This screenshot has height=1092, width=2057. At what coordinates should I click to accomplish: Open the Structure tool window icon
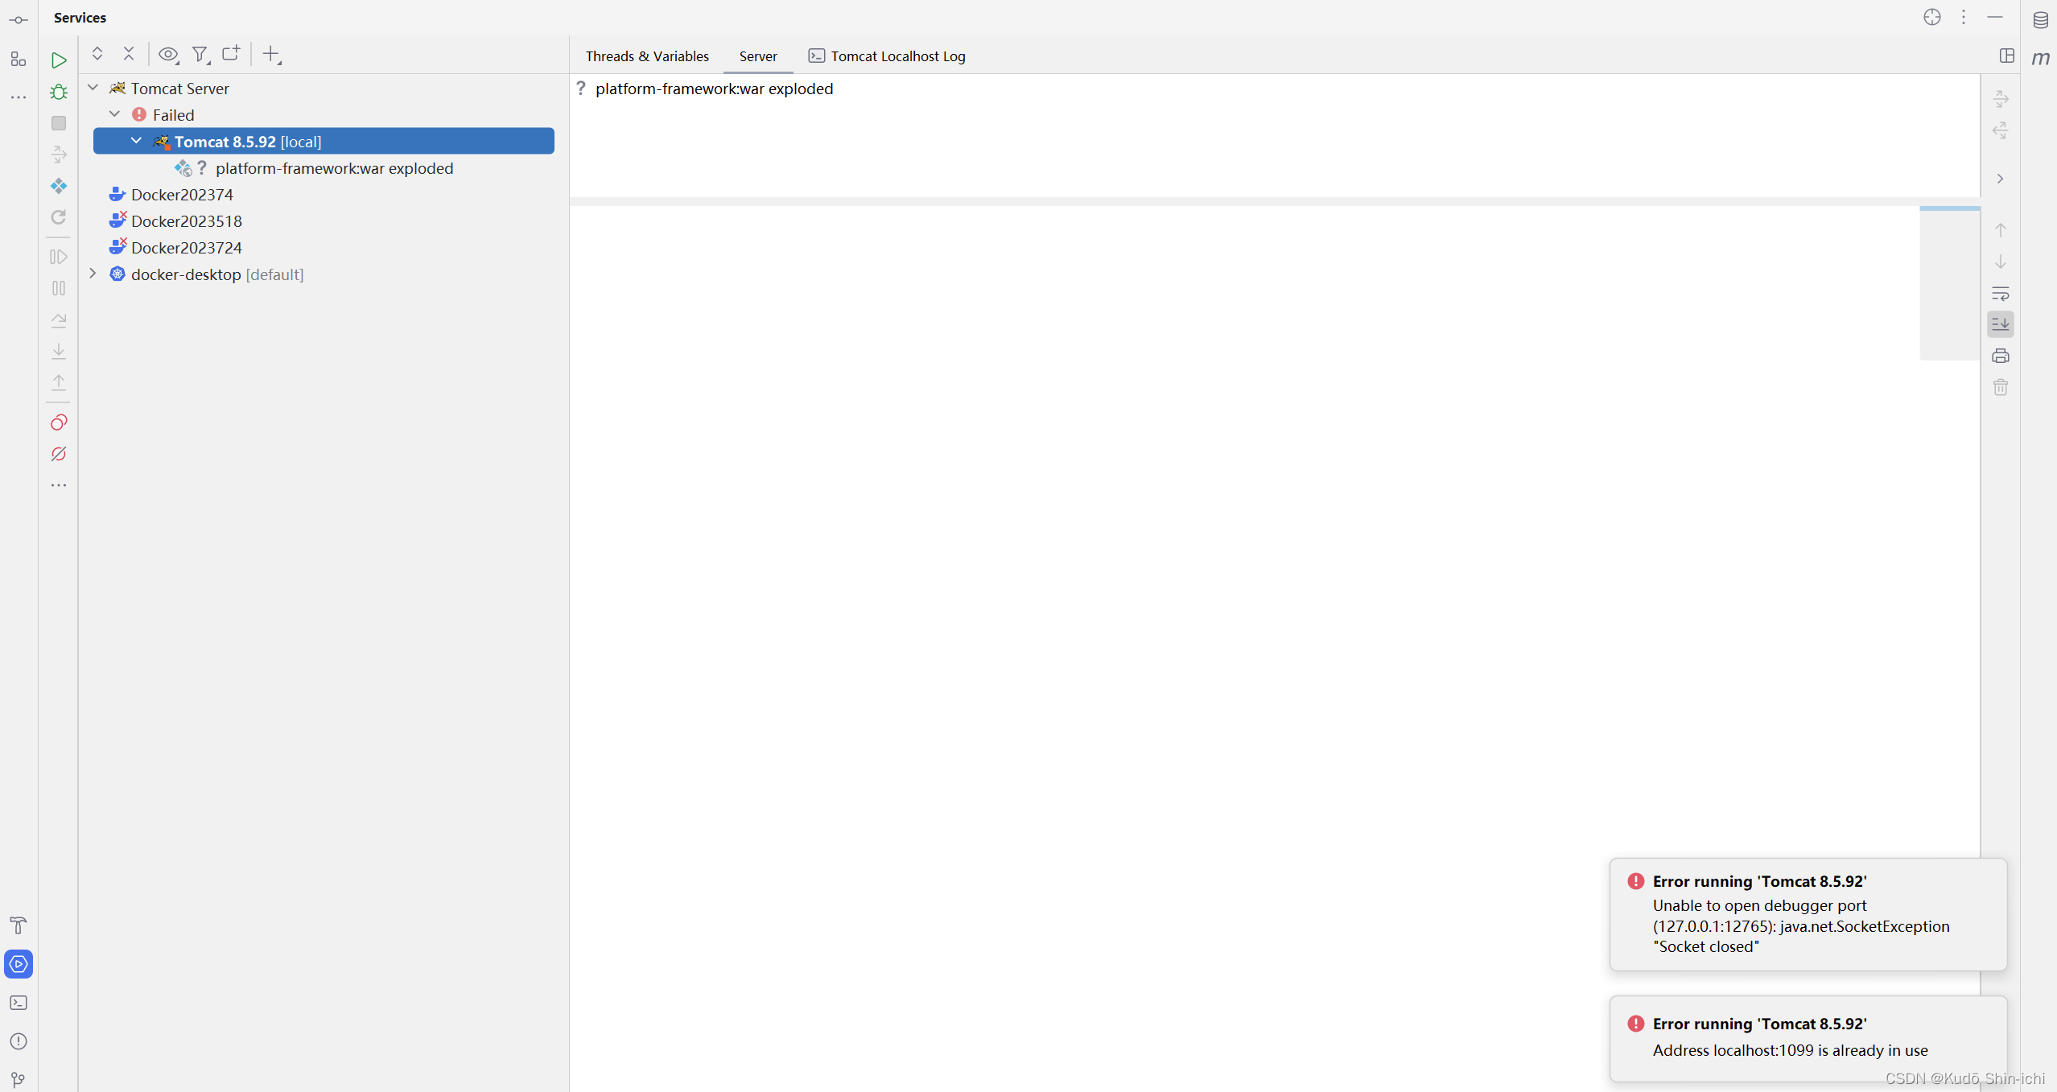point(19,59)
